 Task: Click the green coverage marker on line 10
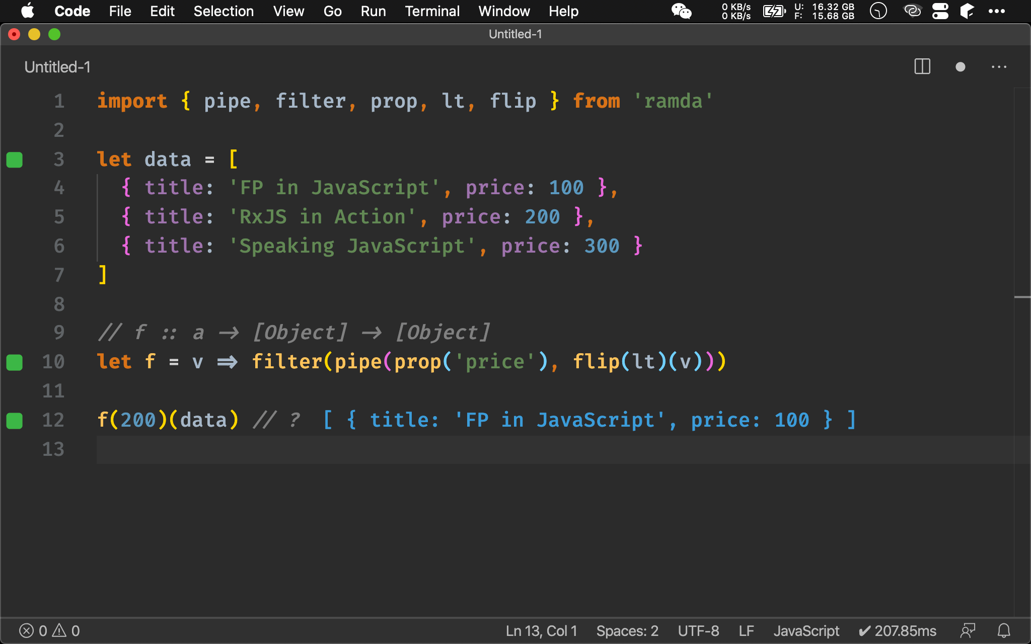pos(15,362)
